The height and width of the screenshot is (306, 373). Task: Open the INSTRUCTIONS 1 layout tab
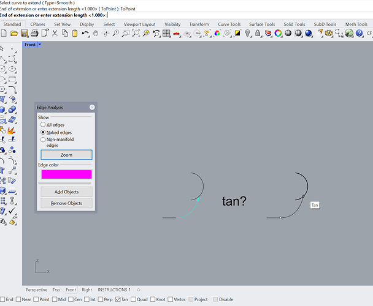coord(114,289)
